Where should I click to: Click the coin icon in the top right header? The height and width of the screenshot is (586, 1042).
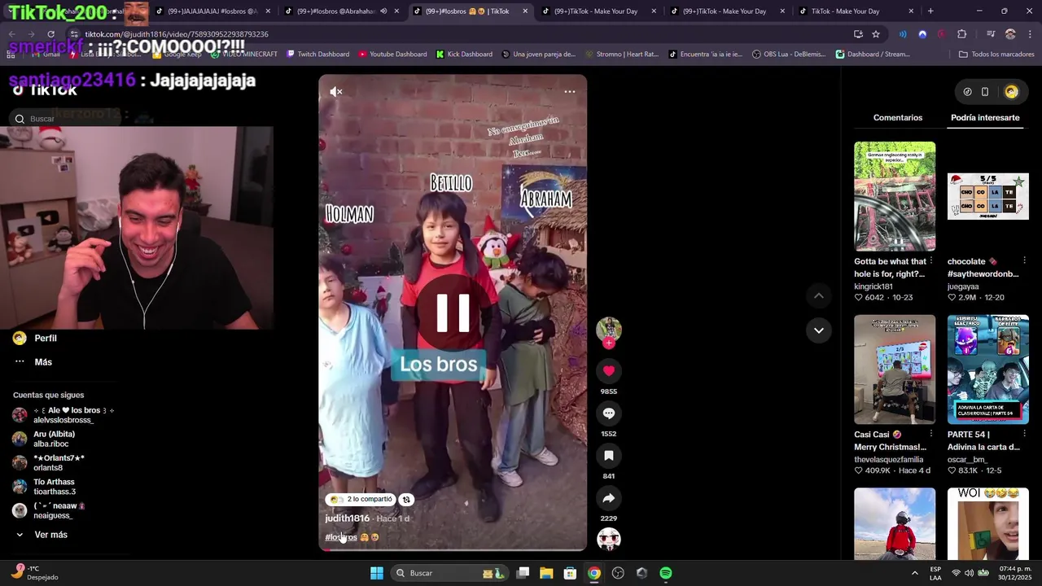click(967, 92)
